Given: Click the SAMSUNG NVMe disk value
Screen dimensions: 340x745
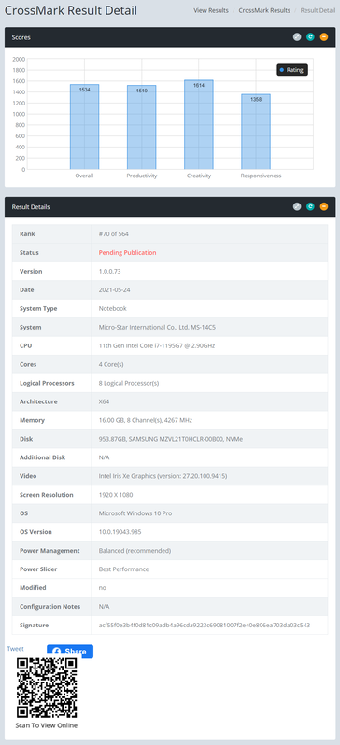Looking at the screenshot, I should point(171,439).
